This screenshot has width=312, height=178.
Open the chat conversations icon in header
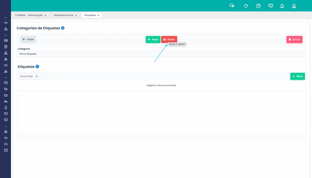click(232, 6)
